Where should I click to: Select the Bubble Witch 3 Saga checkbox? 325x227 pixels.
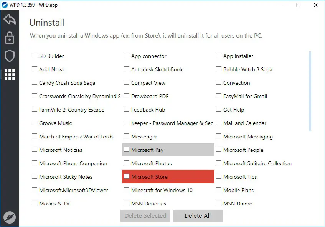(219, 69)
